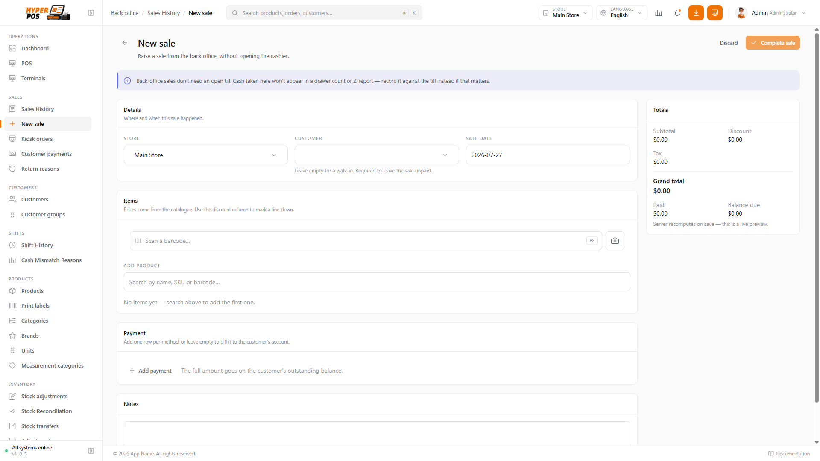
Task: Click the Sales History breadcrumb
Action: tap(164, 13)
